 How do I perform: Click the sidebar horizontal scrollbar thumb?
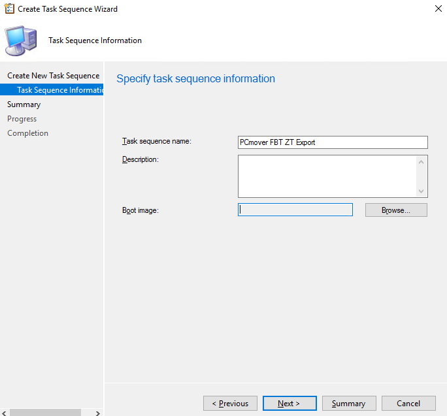[45, 413]
